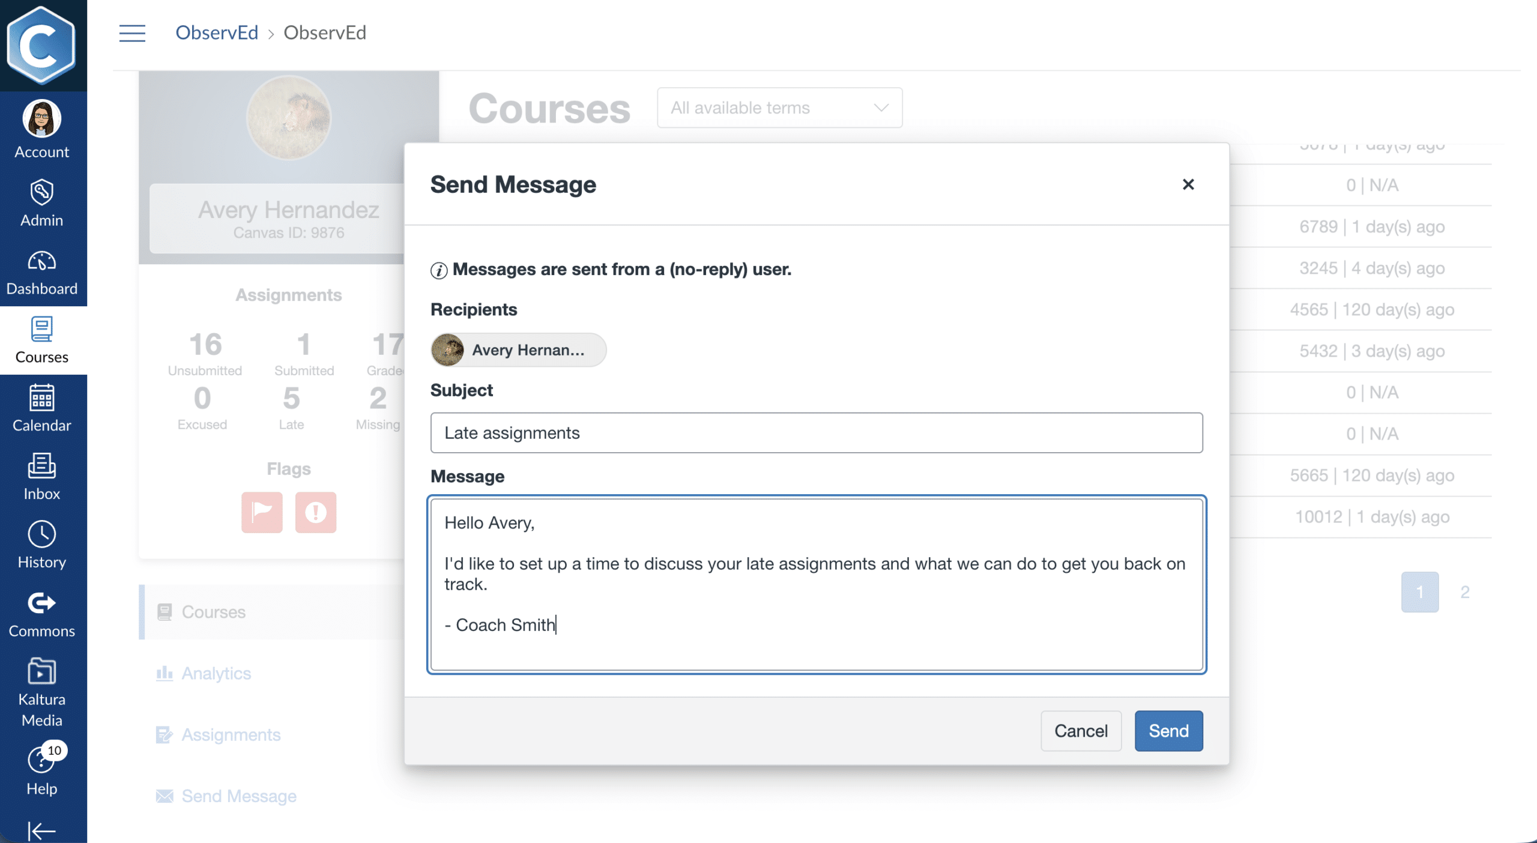The width and height of the screenshot is (1537, 843).
Task: Toggle the hamburger course menu
Action: (x=132, y=33)
